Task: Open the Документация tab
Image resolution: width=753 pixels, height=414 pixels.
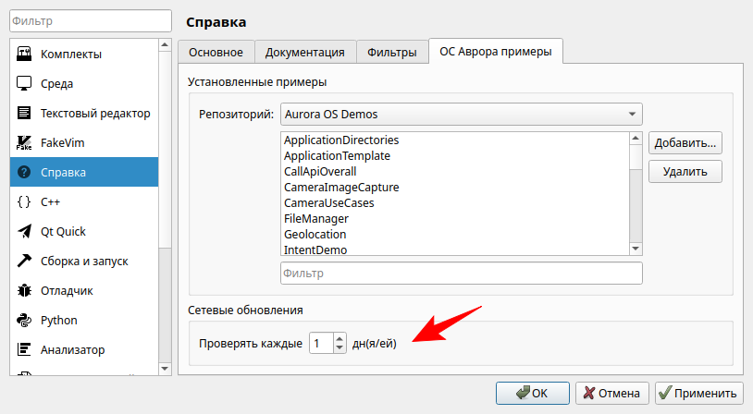Action: pyautogui.click(x=304, y=53)
